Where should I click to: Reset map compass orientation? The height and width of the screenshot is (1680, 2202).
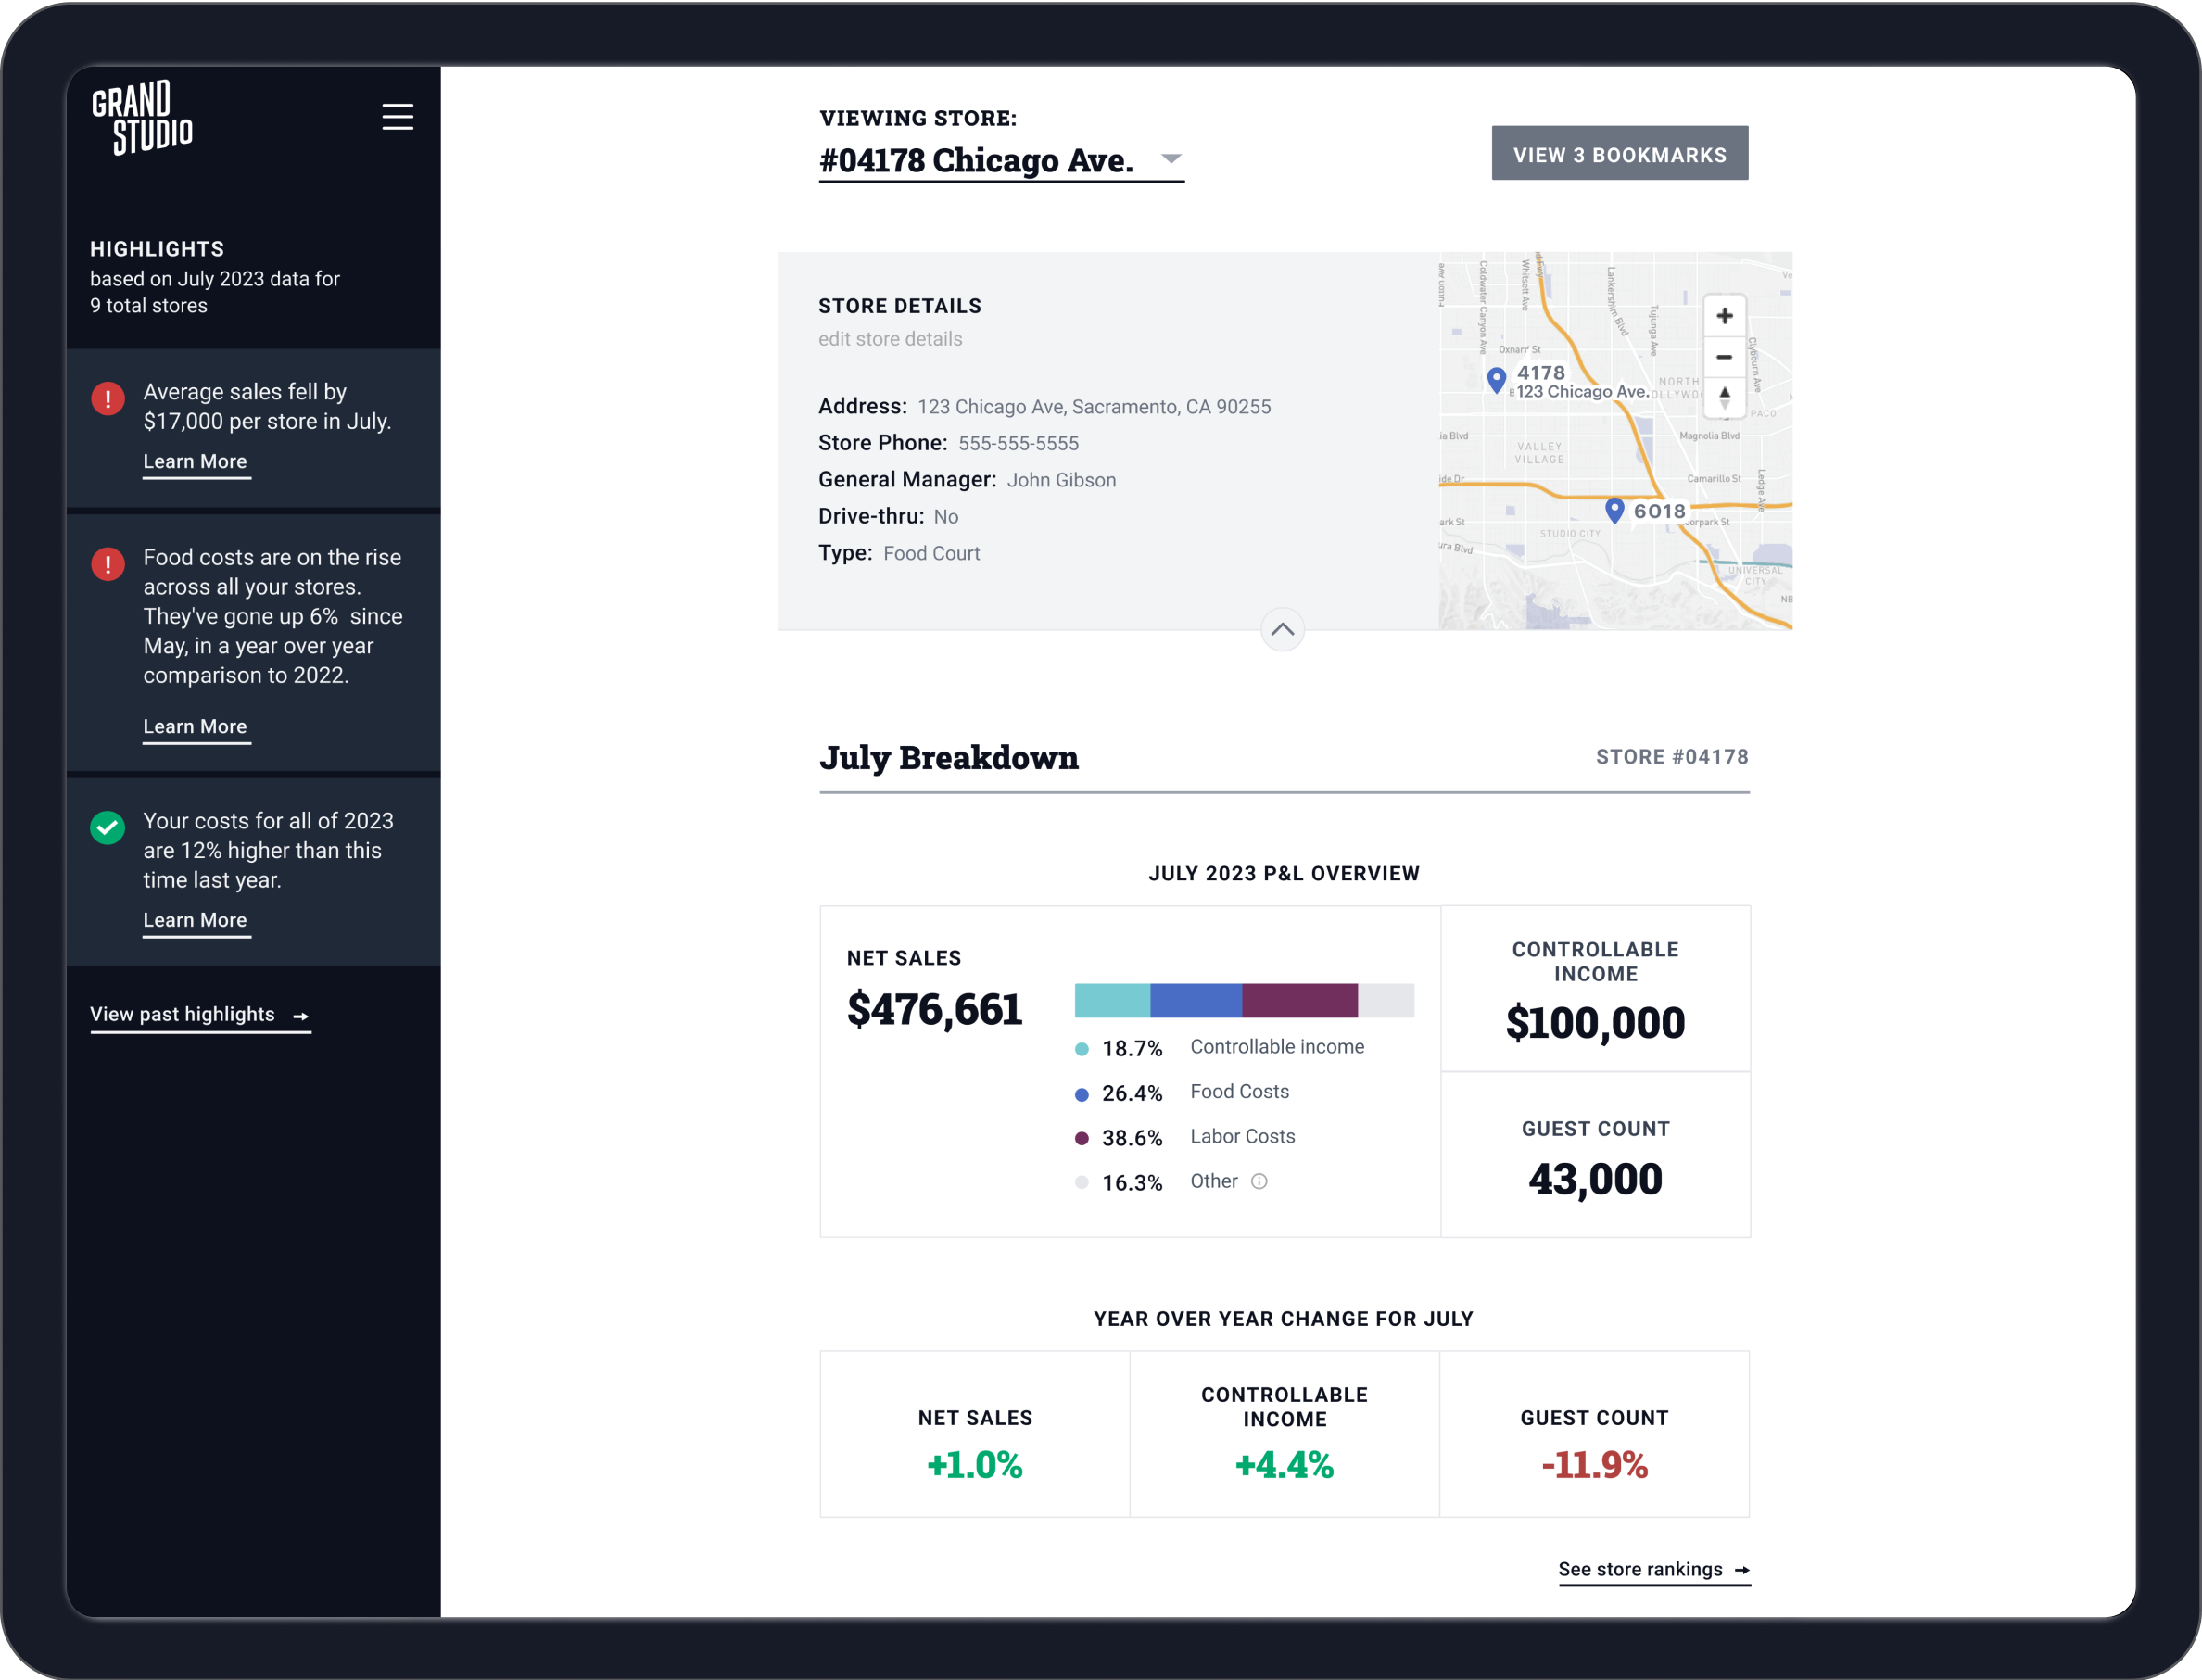tap(1724, 397)
